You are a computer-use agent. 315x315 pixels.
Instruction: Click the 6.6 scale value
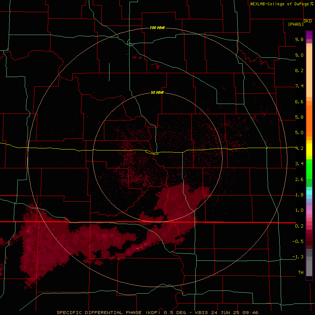299,101
